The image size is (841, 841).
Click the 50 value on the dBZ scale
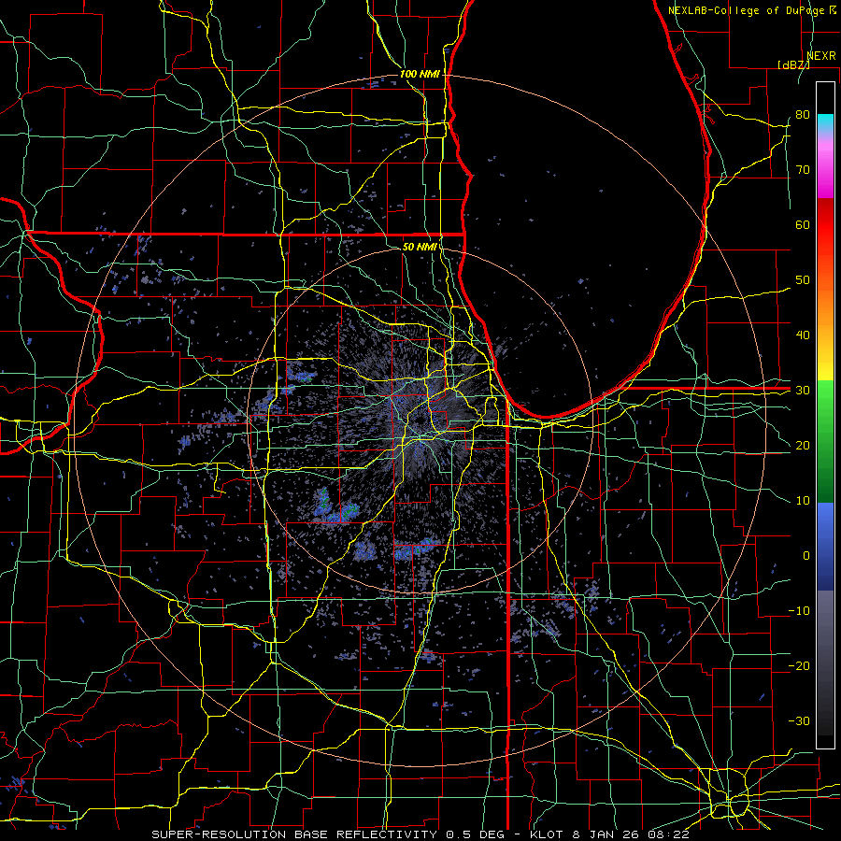803,280
